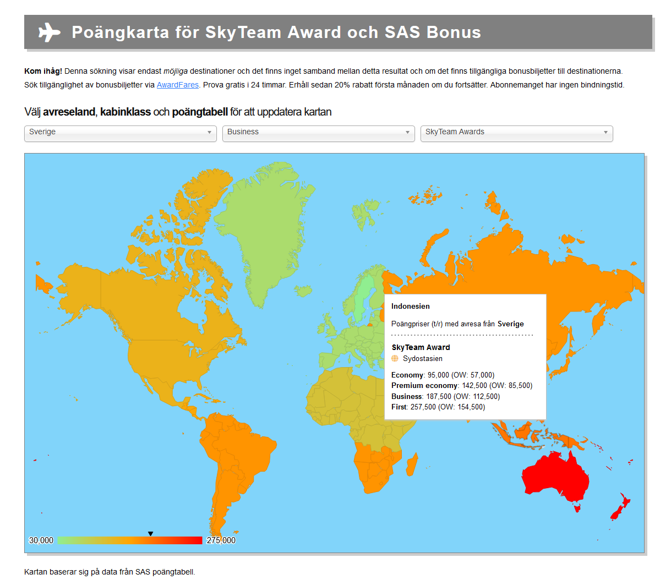The width and height of the screenshot is (671, 585).
Task: Click the Sverige bold text in the tooltip
Action: point(511,324)
